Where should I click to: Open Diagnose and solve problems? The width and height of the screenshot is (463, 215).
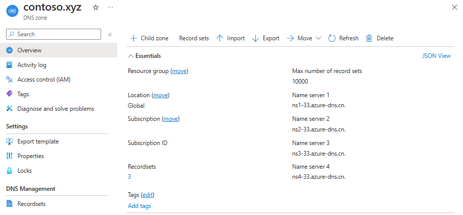55,109
